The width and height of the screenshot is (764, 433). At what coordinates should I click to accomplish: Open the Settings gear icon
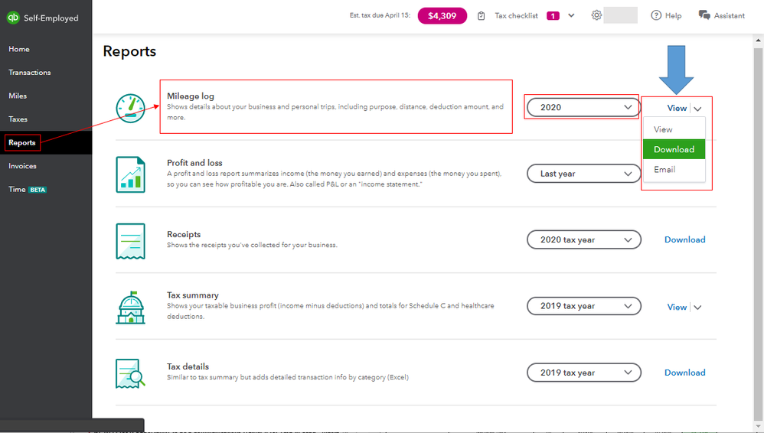pos(596,15)
